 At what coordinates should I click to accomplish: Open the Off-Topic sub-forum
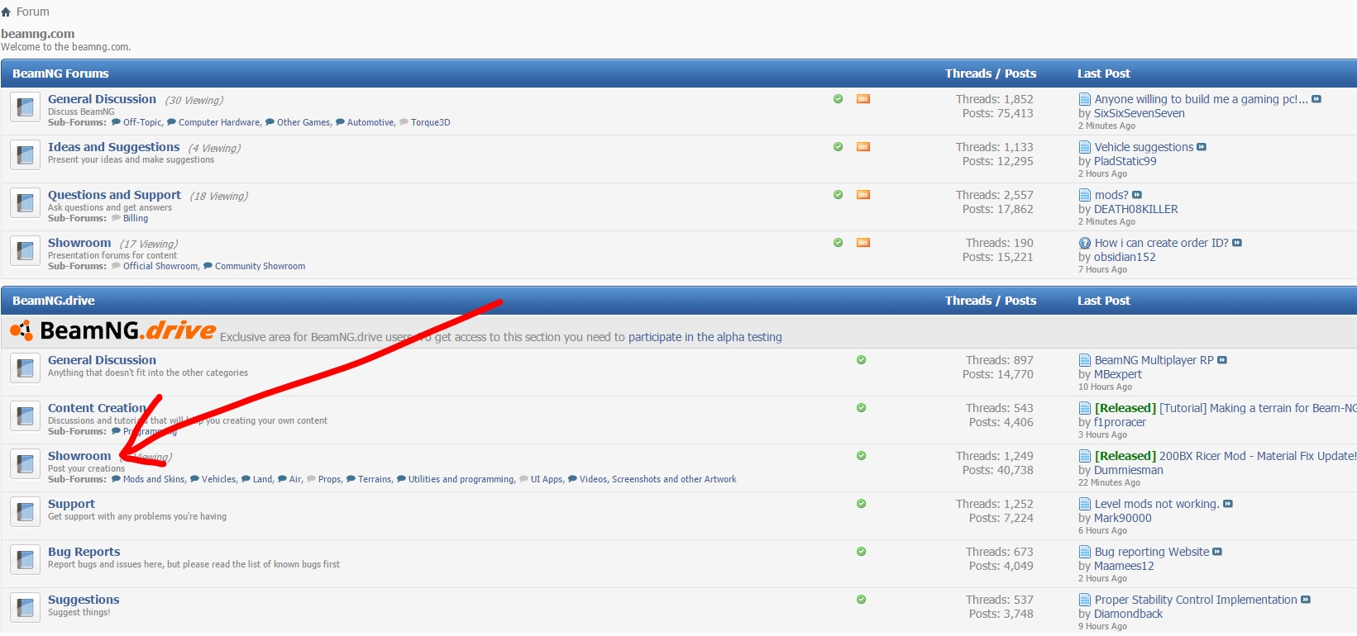[x=142, y=122]
